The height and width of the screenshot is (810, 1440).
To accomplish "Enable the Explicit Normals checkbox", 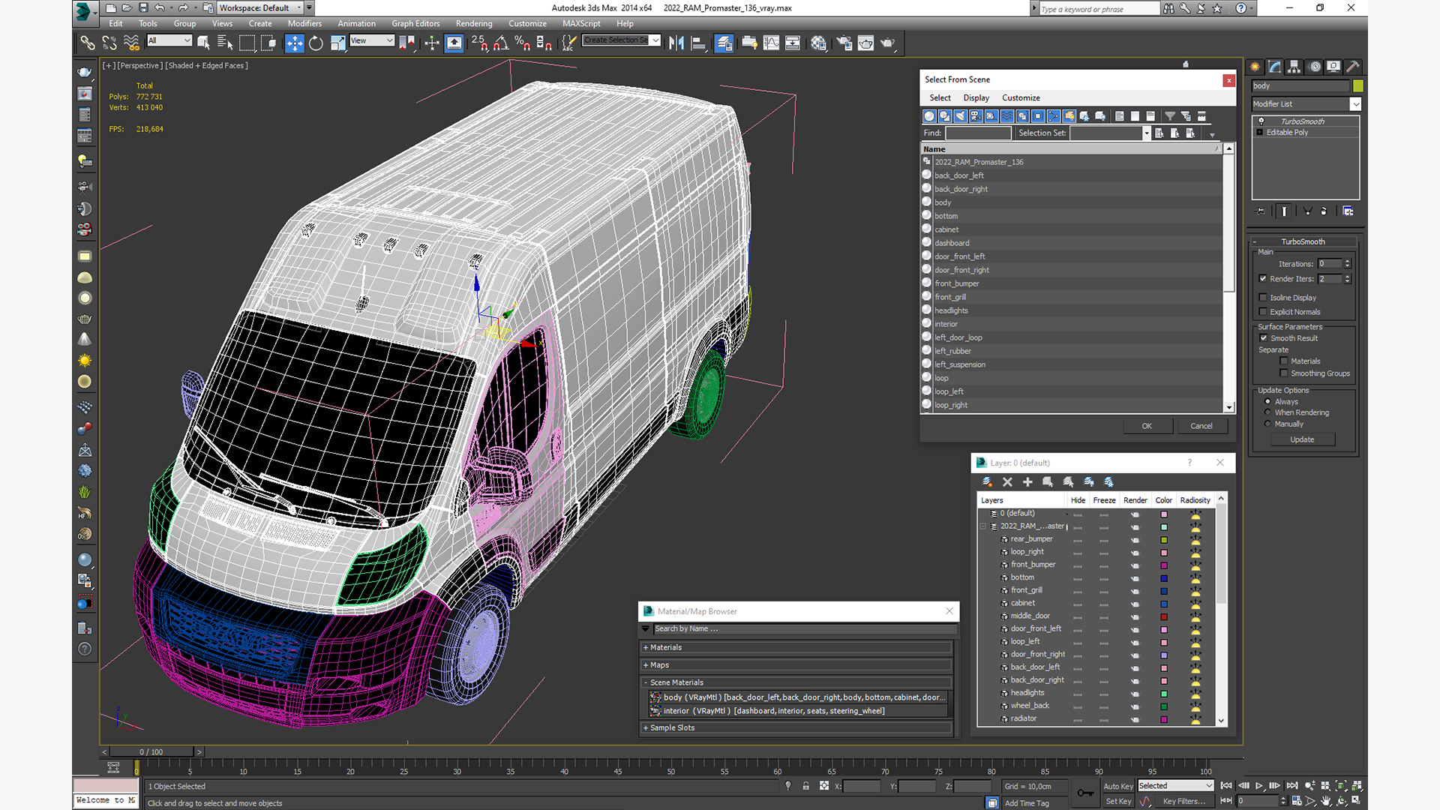I will (x=1263, y=312).
